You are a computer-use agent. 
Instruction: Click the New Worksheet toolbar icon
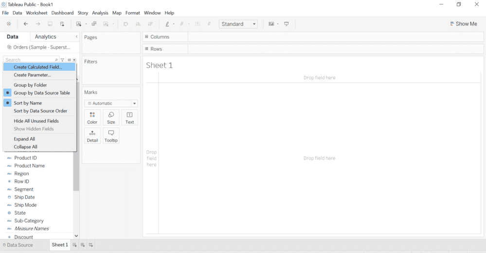[79, 24]
